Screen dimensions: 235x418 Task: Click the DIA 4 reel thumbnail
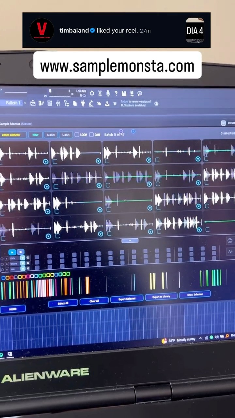pos(195,30)
